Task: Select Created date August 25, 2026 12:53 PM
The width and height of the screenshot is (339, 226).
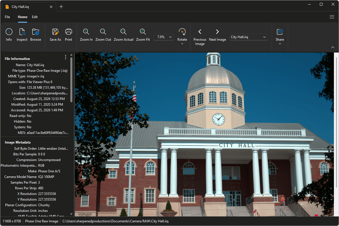Action: [x=46, y=99]
